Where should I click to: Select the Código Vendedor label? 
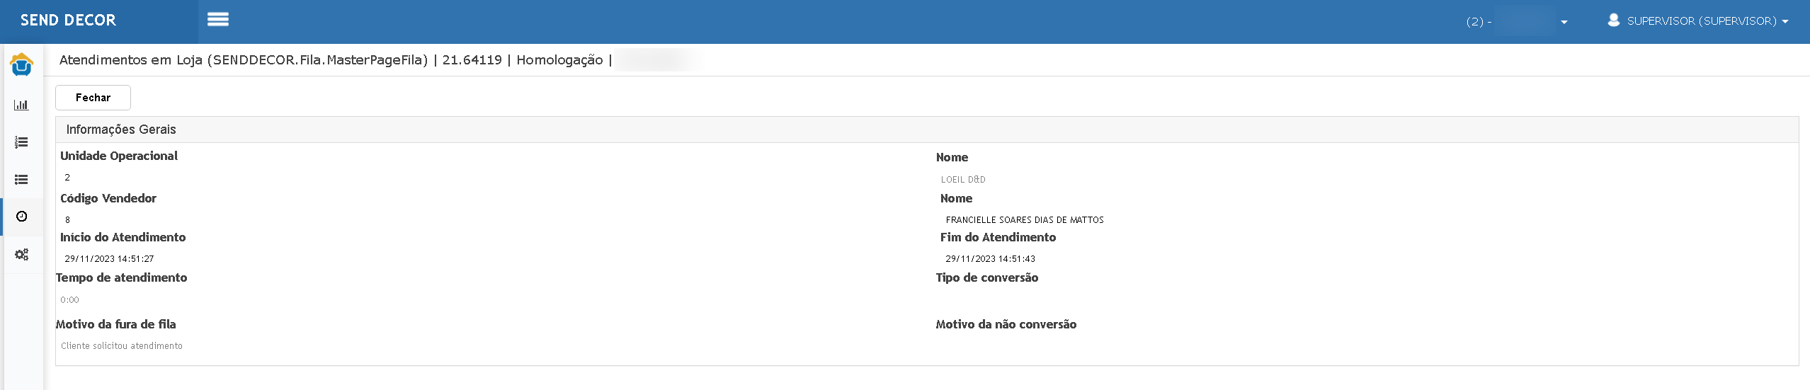click(108, 198)
